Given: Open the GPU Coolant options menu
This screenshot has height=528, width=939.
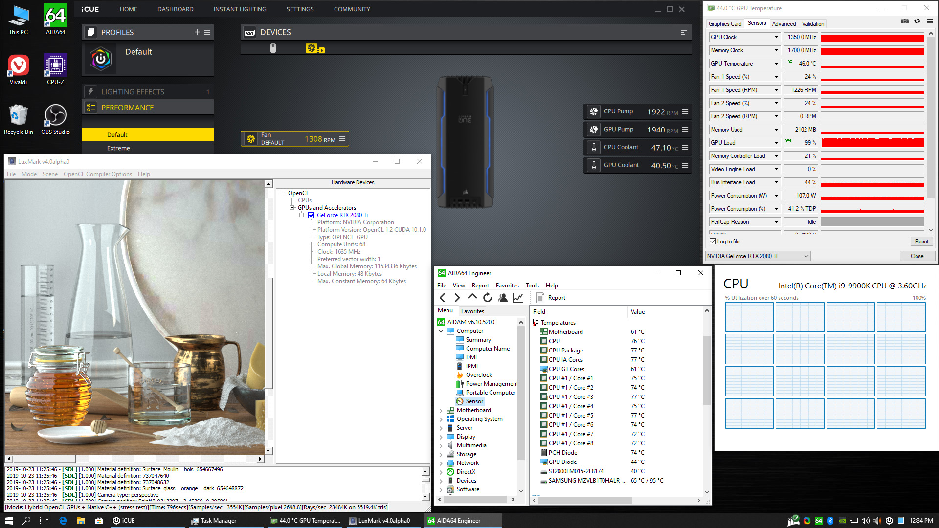Looking at the screenshot, I should click(685, 165).
